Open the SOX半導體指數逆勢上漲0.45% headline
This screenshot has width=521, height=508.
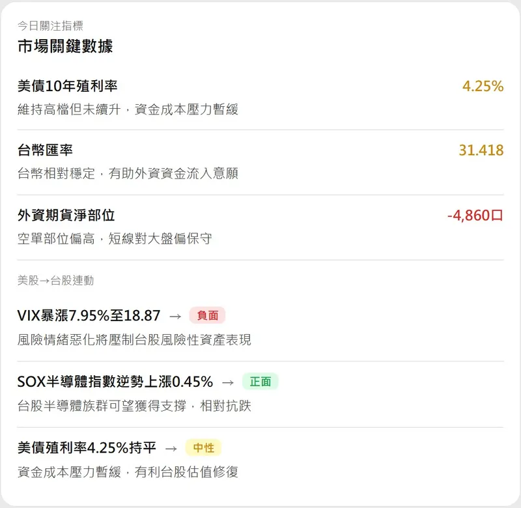[x=115, y=382]
